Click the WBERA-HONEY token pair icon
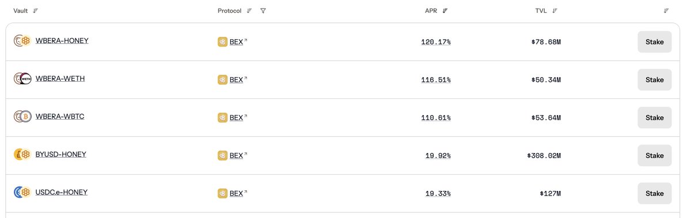 [22, 41]
